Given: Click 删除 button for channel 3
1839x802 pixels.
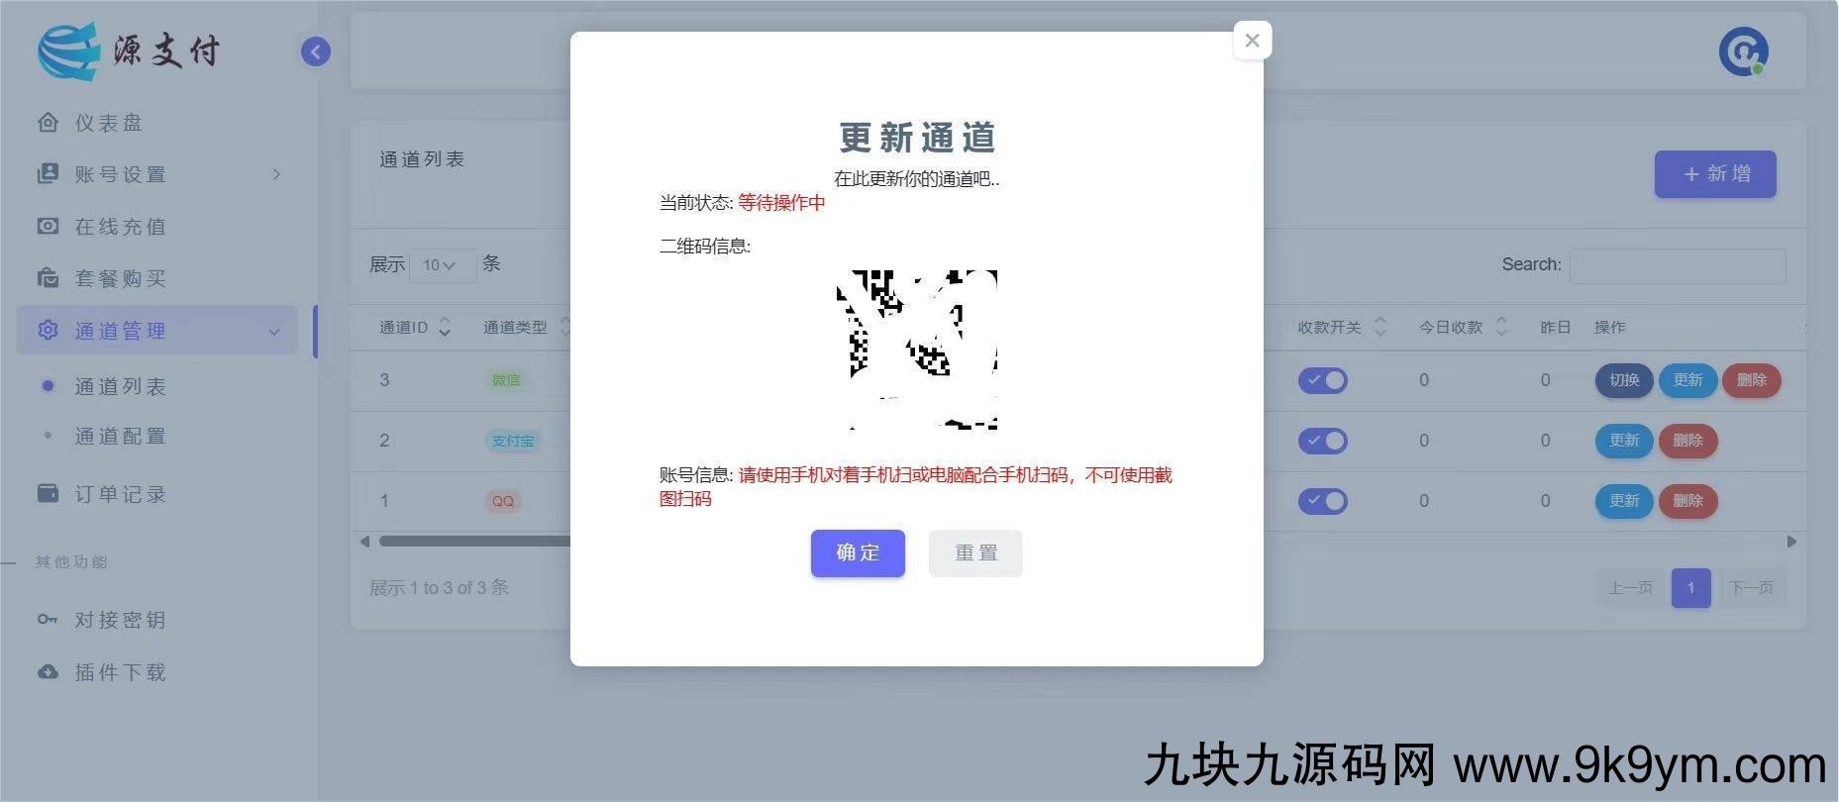Looking at the screenshot, I should point(1751,380).
